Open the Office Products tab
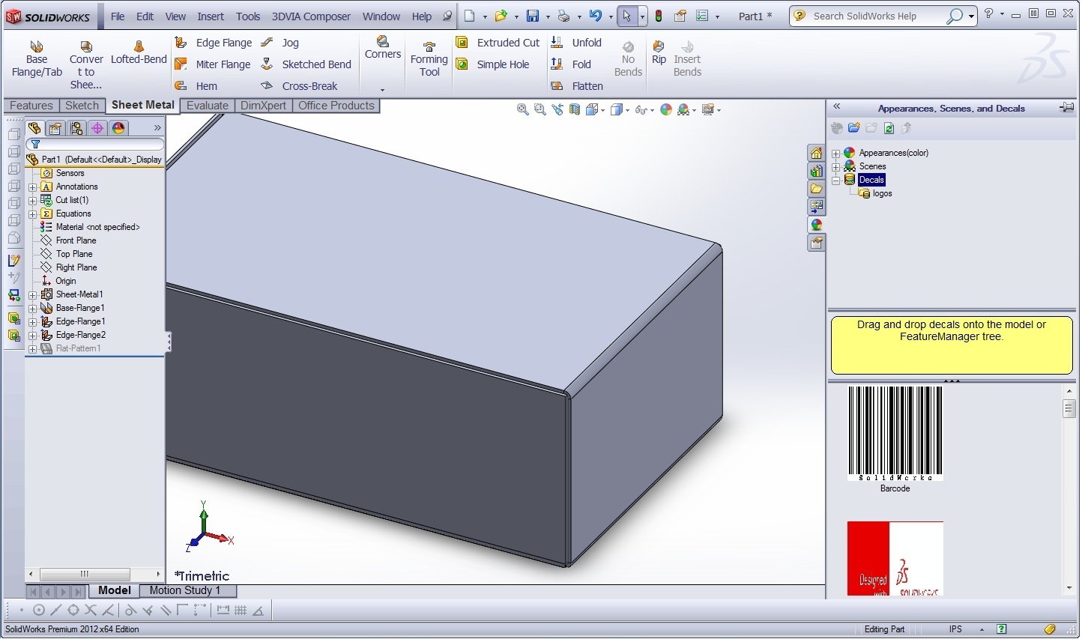Viewport: 1082px width, 639px height. (336, 106)
